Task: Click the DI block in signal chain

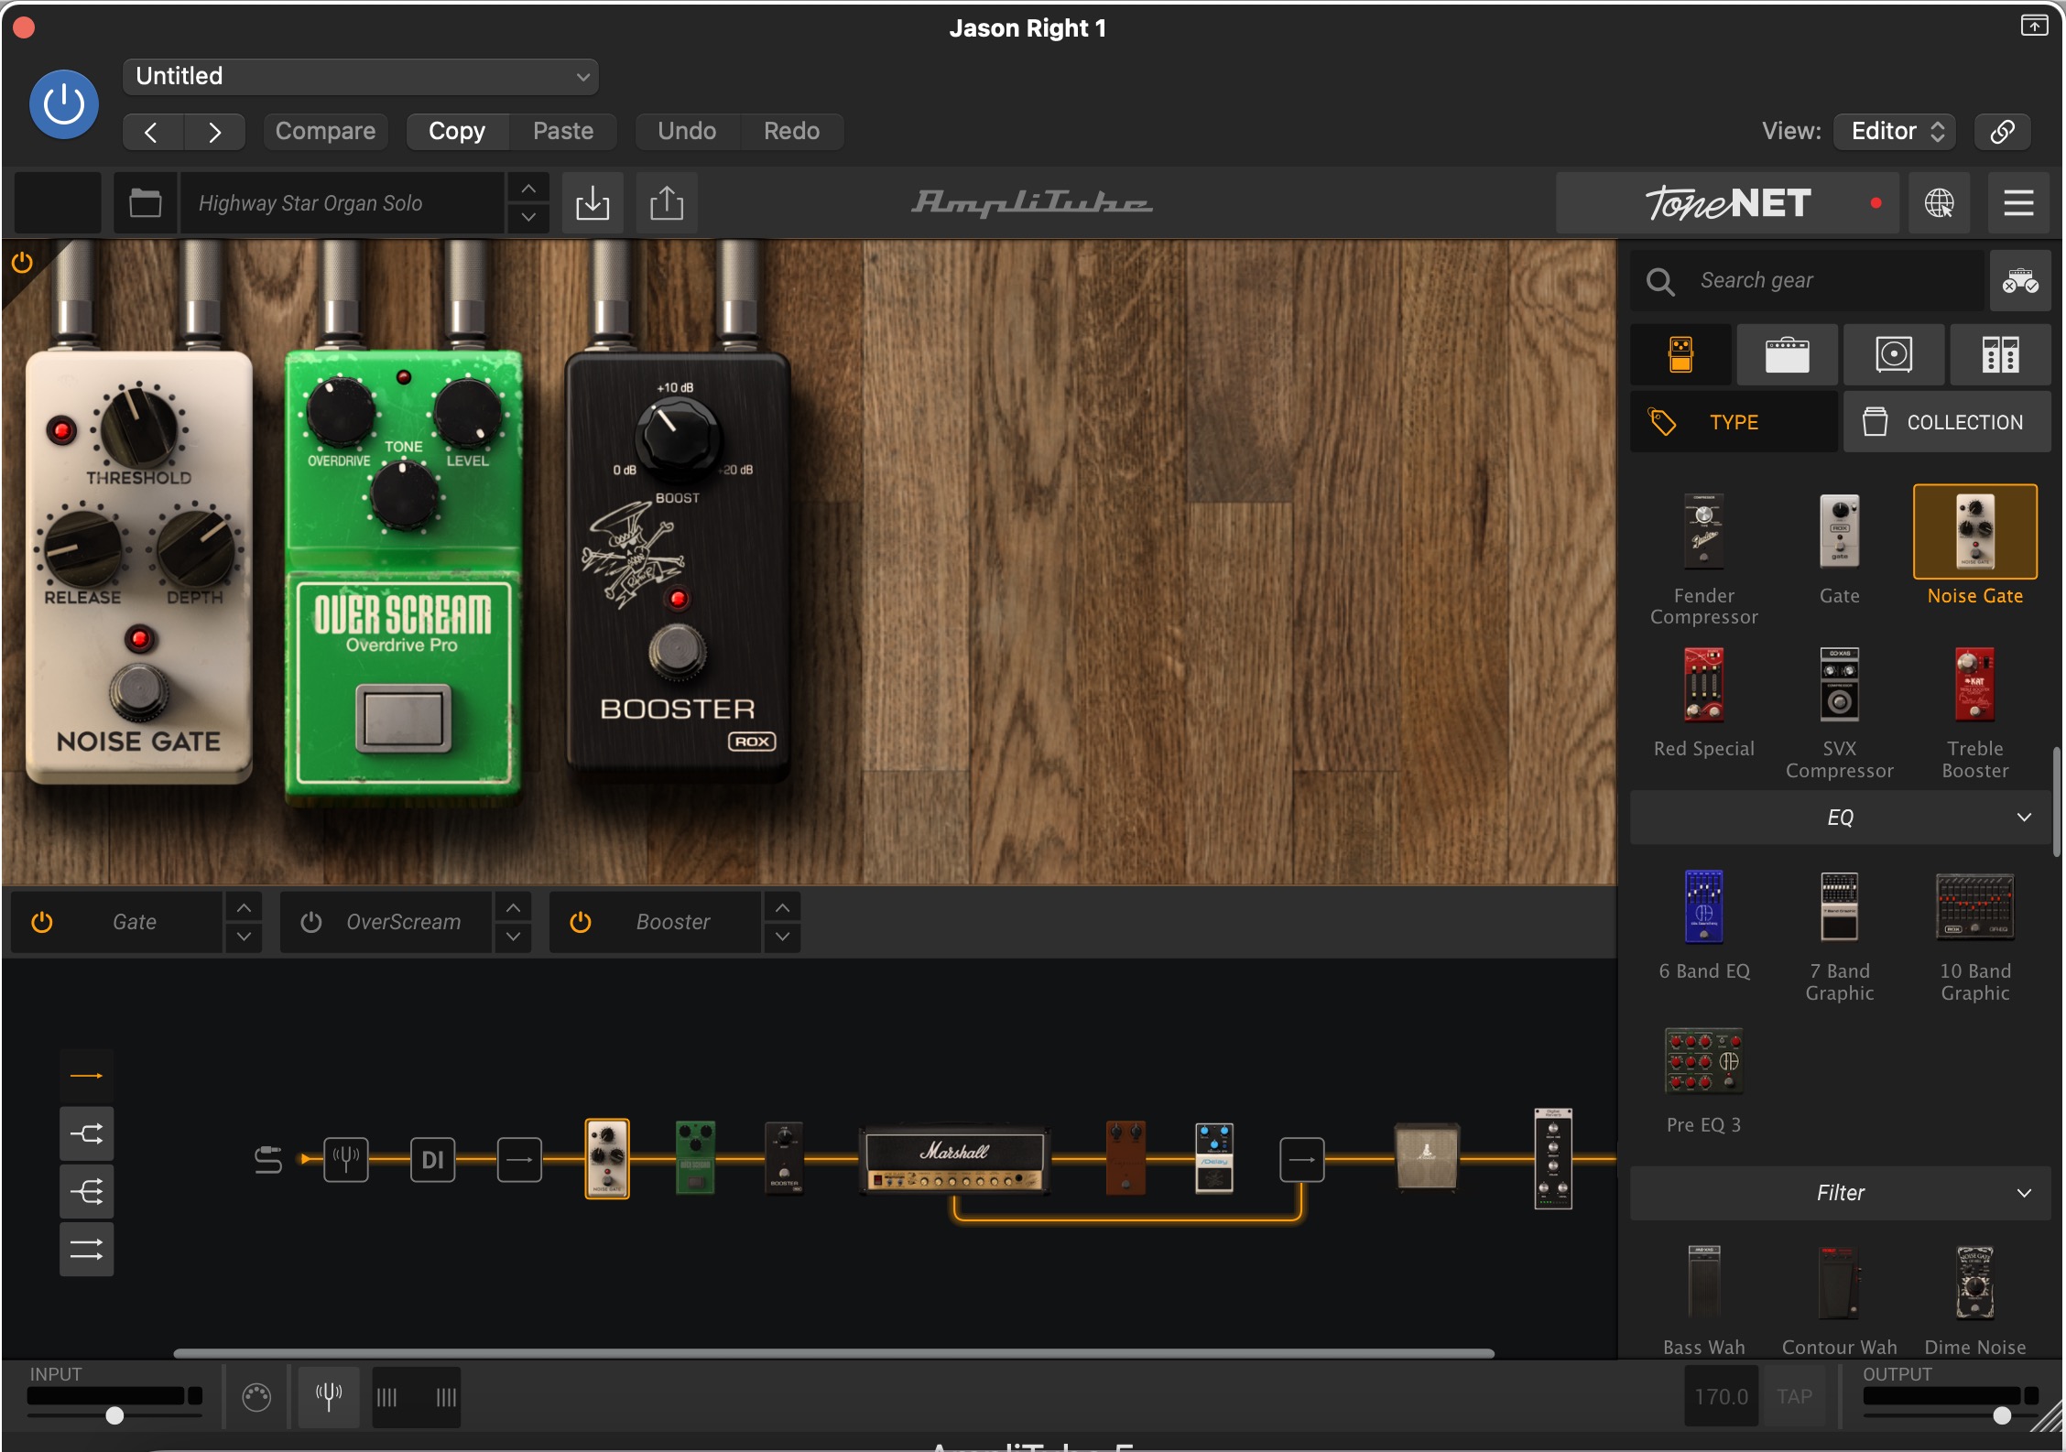Action: tap(432, 1160)
